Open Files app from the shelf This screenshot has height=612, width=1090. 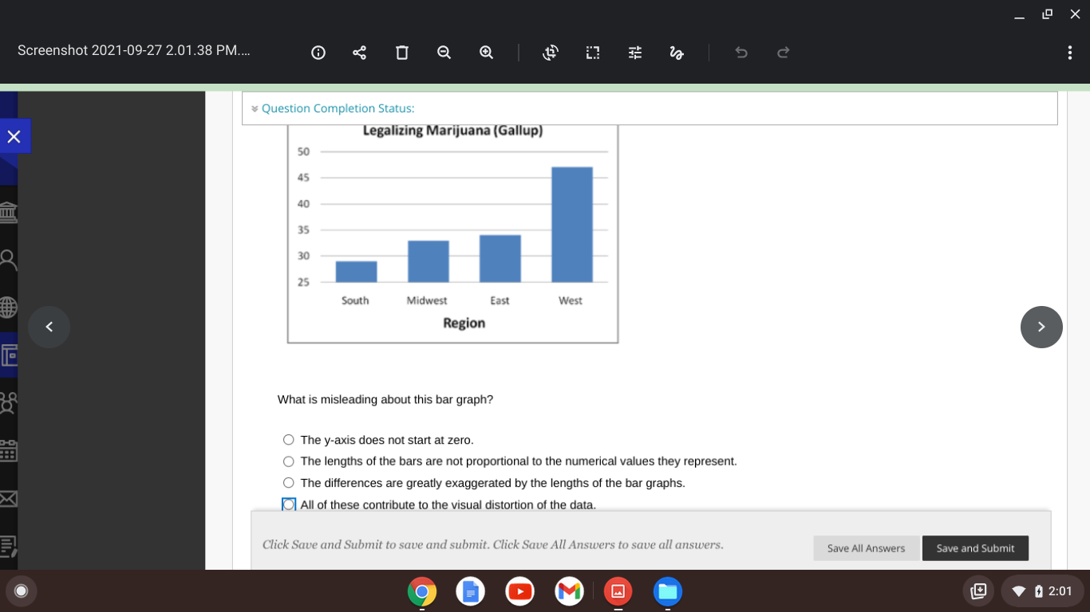[x=668, y=591]
